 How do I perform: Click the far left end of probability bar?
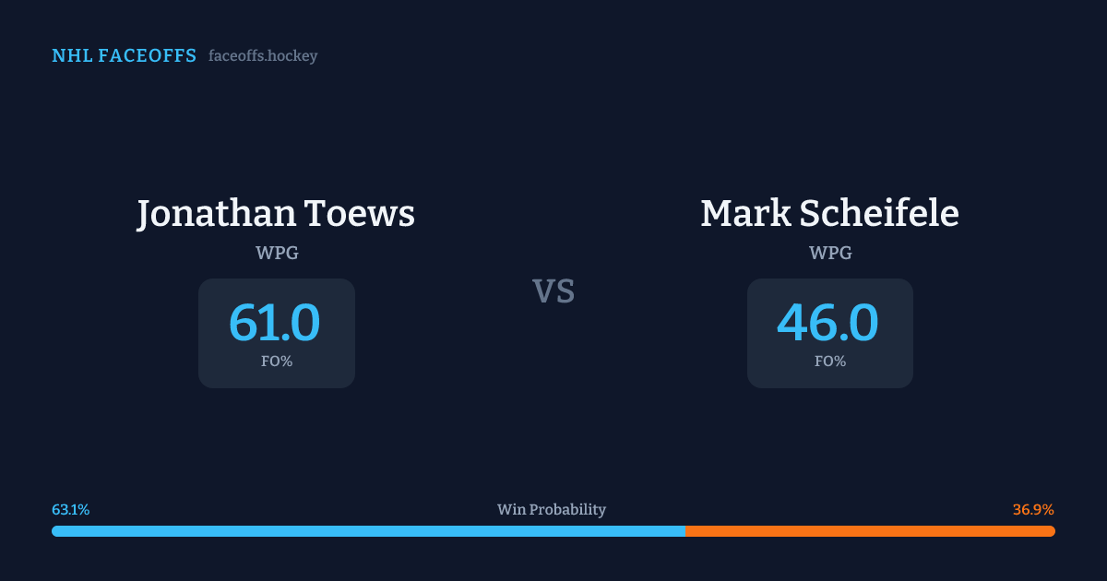coord(55,531)
